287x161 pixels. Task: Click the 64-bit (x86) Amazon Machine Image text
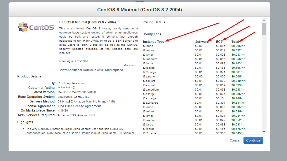pos(86,102)
